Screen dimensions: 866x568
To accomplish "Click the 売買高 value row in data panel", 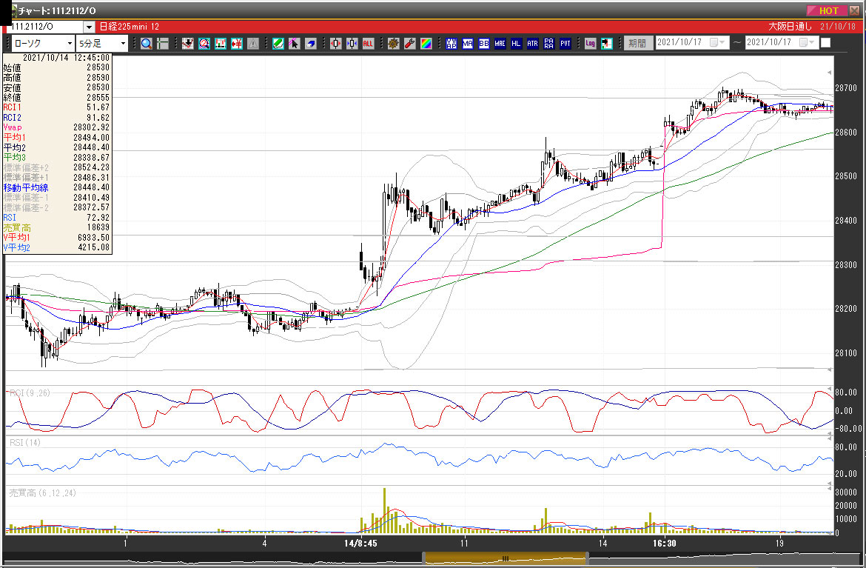I will pos(56,227).
